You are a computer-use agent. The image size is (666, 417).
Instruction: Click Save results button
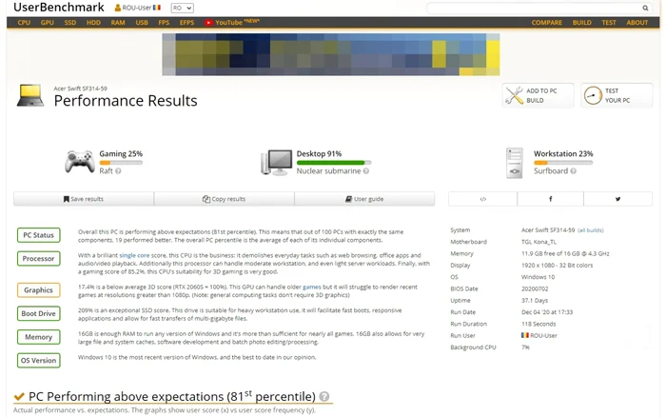(84, 199)
